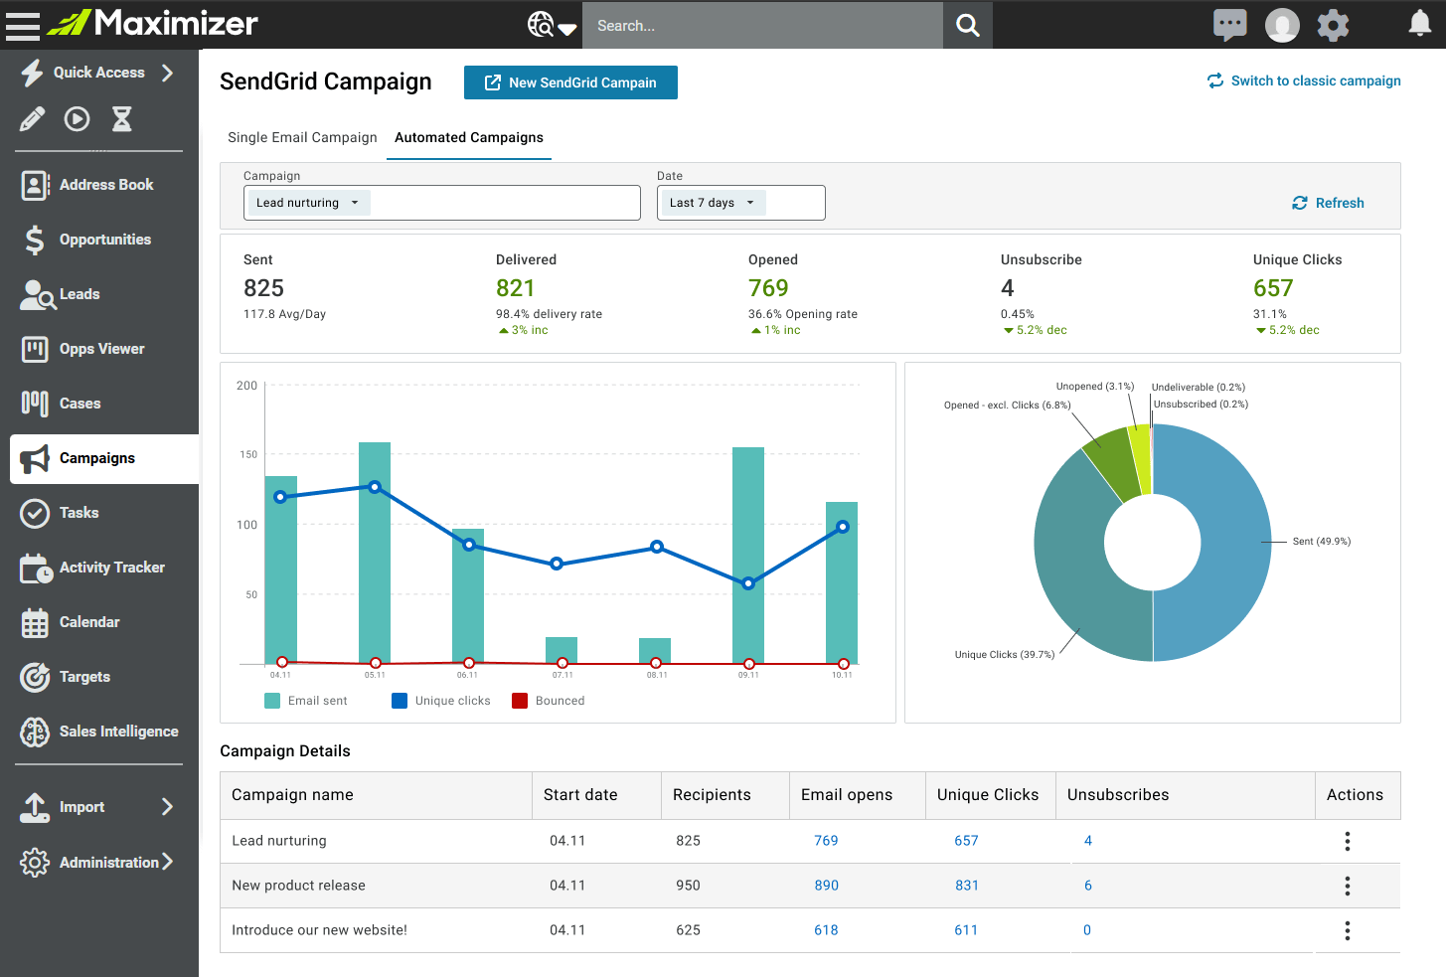Click the pencil edit icon in sidebar
The width and height of the screenshot is (1446, 977).
pos(32,119)
